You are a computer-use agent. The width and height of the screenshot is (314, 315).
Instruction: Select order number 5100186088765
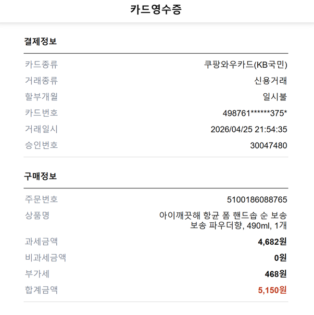257,200
